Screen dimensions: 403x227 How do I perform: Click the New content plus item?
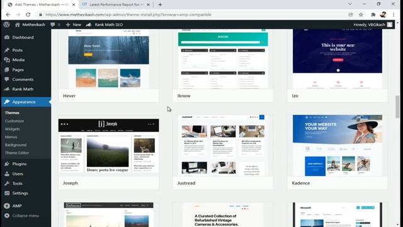[x=73, y=25]
